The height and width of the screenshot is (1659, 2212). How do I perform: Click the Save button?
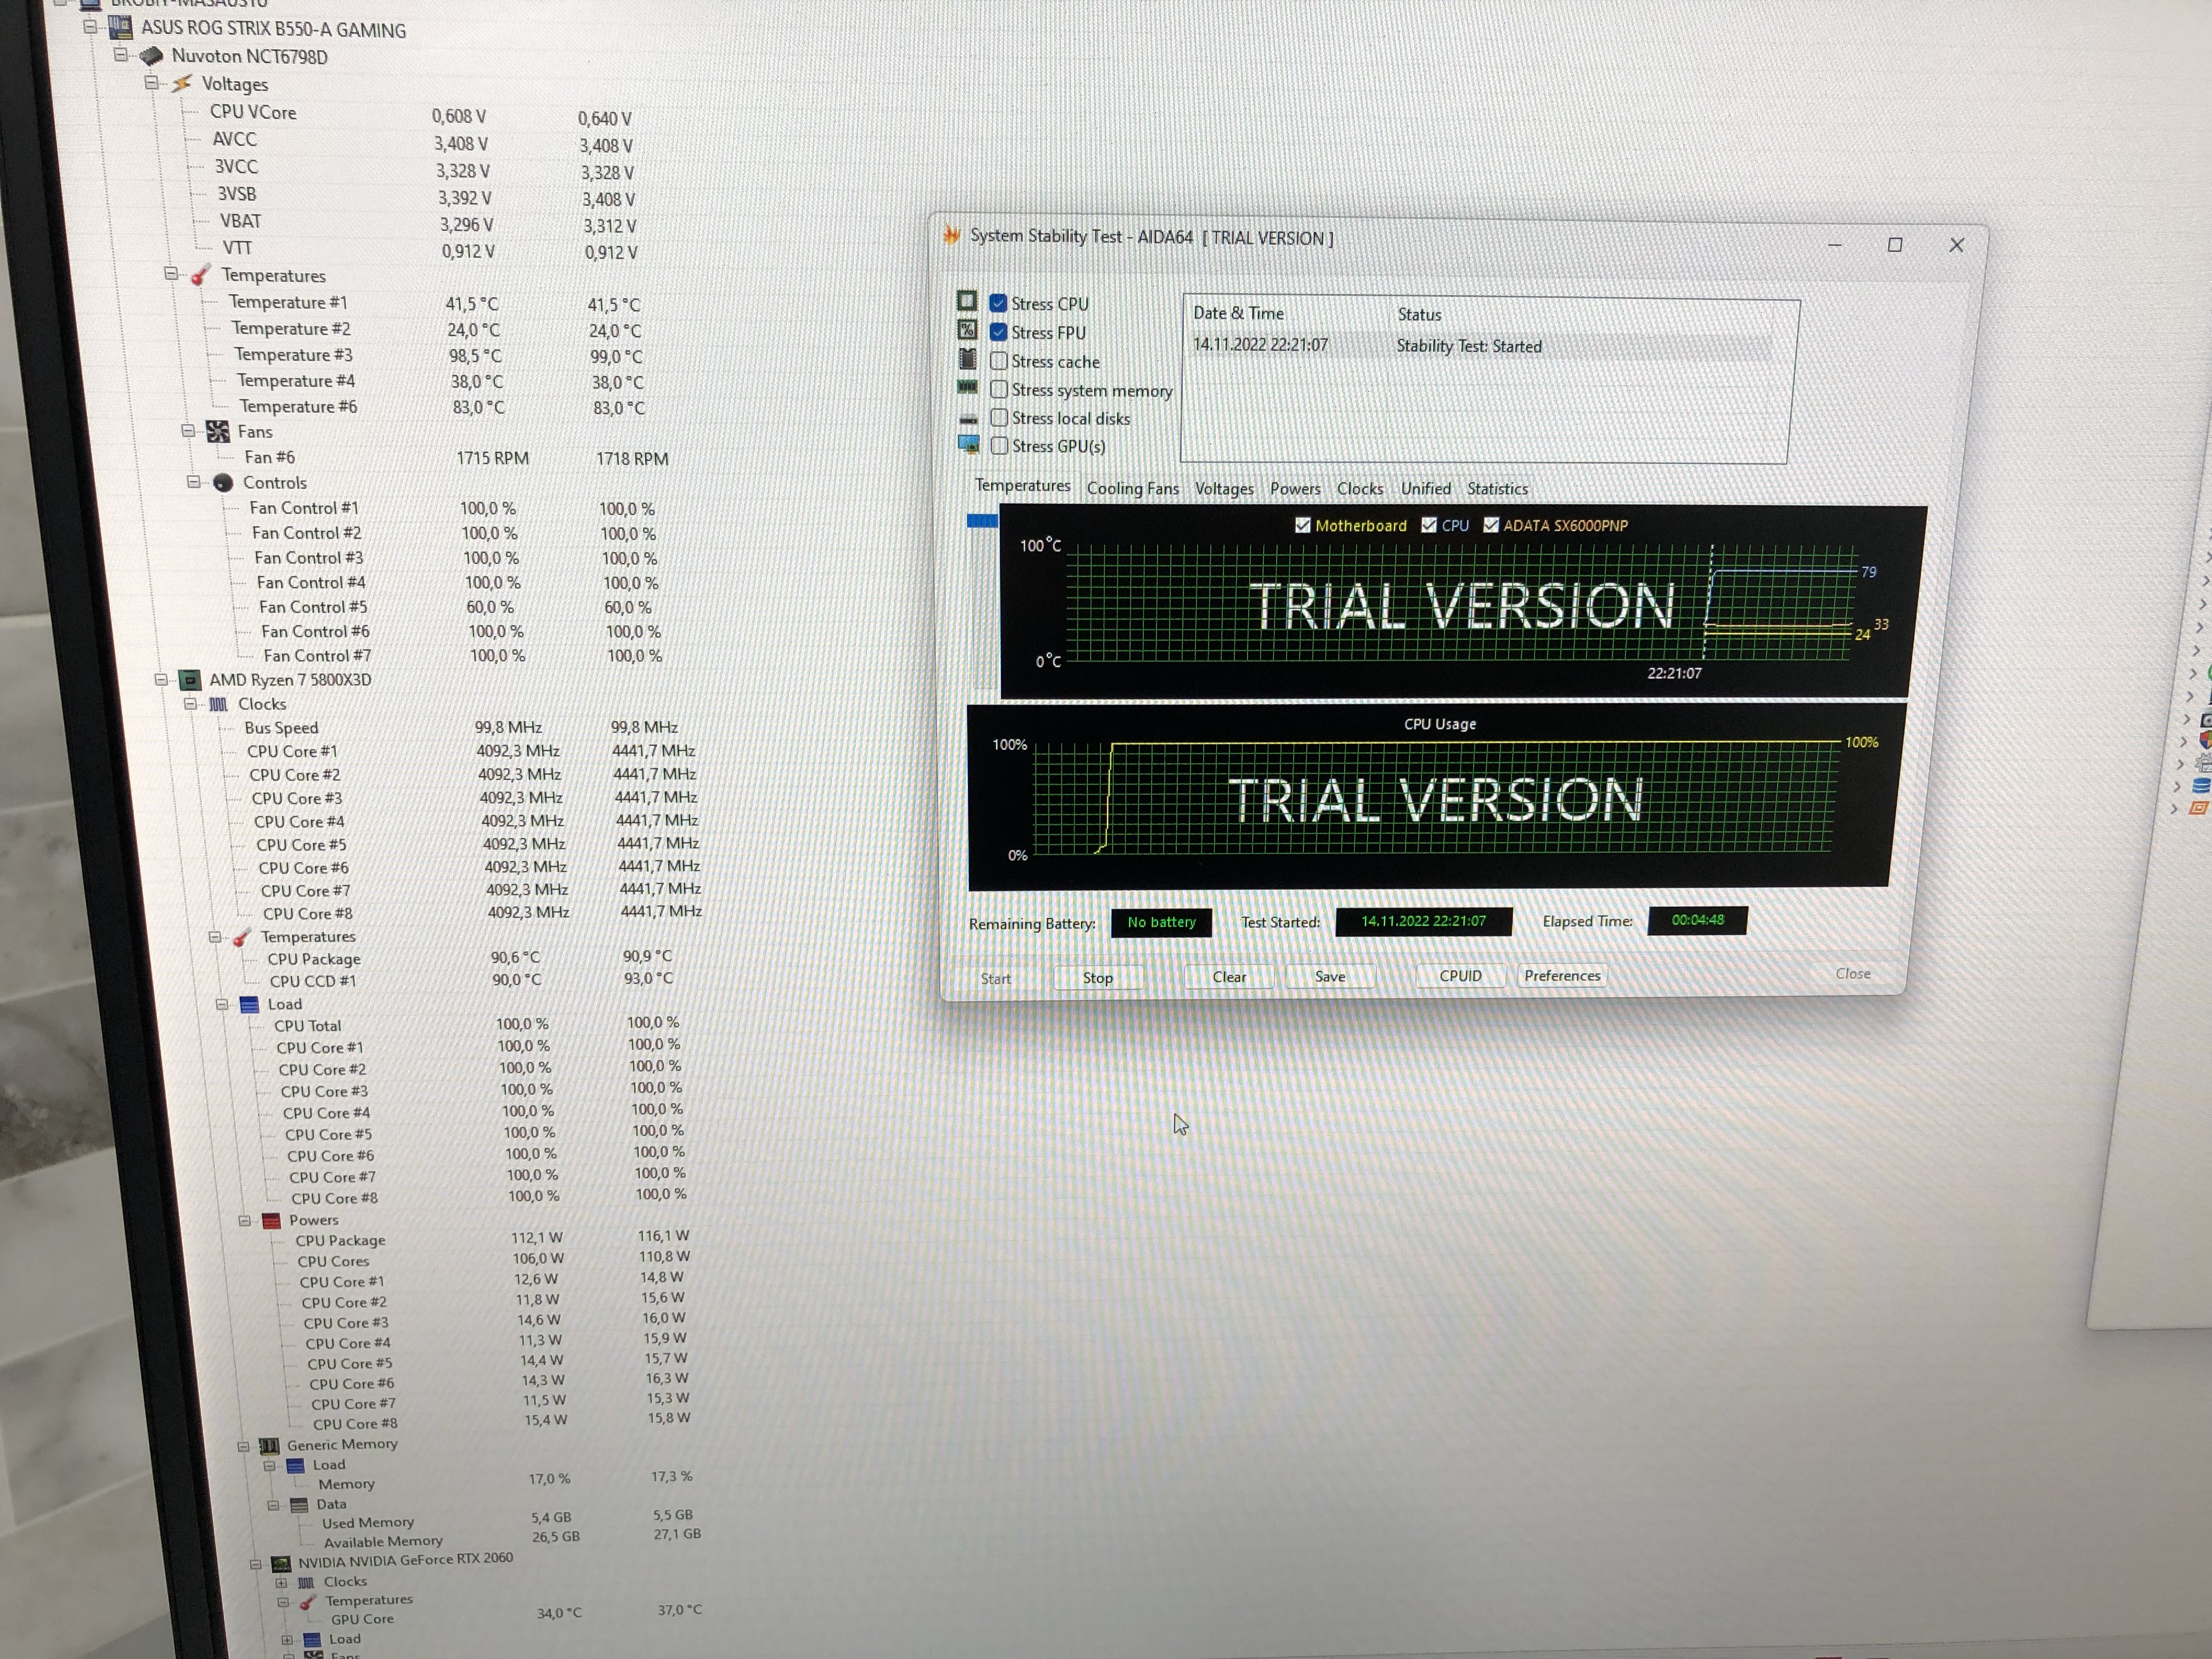(x=1330, y=976)
